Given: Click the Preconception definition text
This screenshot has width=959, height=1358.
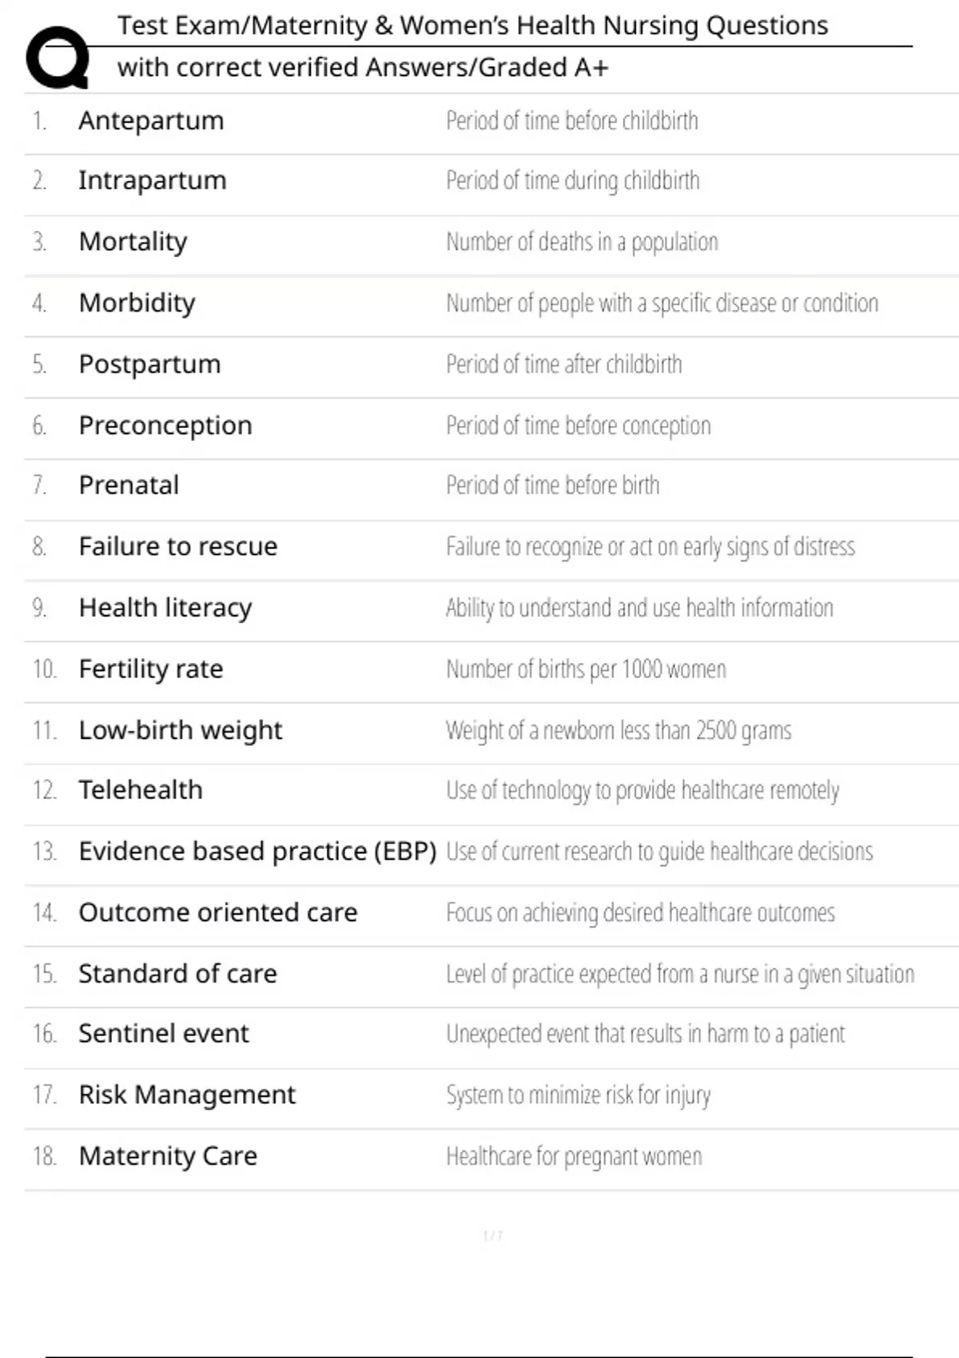Looking at the screenshot, I should 578,426.
